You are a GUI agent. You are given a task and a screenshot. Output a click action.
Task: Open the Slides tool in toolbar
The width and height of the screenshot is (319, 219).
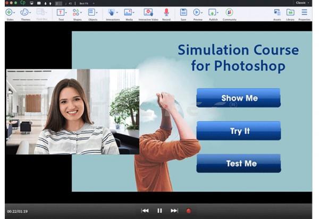(x=9, y=12)
